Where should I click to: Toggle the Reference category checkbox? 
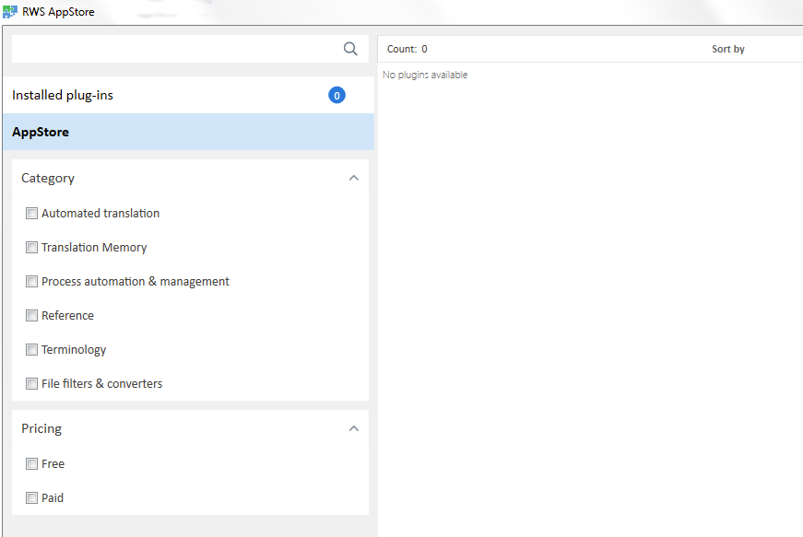(31, 316)
